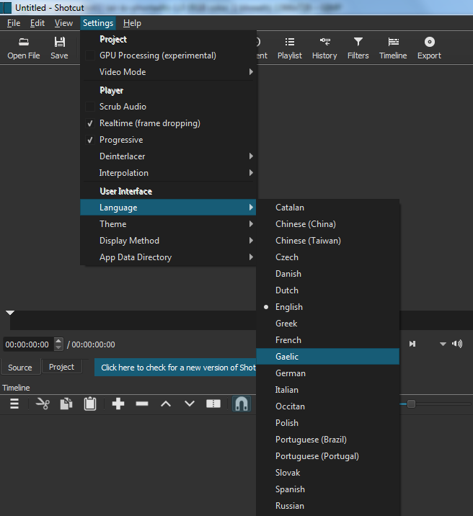Viewport: 473px width, 516px height.
Task: Enable GPU Processing (experimental) checkbox
Action: (x=90, y=55)
